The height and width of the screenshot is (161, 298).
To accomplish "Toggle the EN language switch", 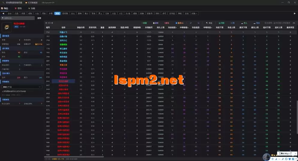I will pos(294,23).
